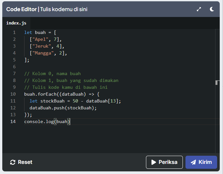Toggle dark mode with moon icon
The height and width of the screenshot is (174, 223).
pyautogui.click(x=212, y=9)
